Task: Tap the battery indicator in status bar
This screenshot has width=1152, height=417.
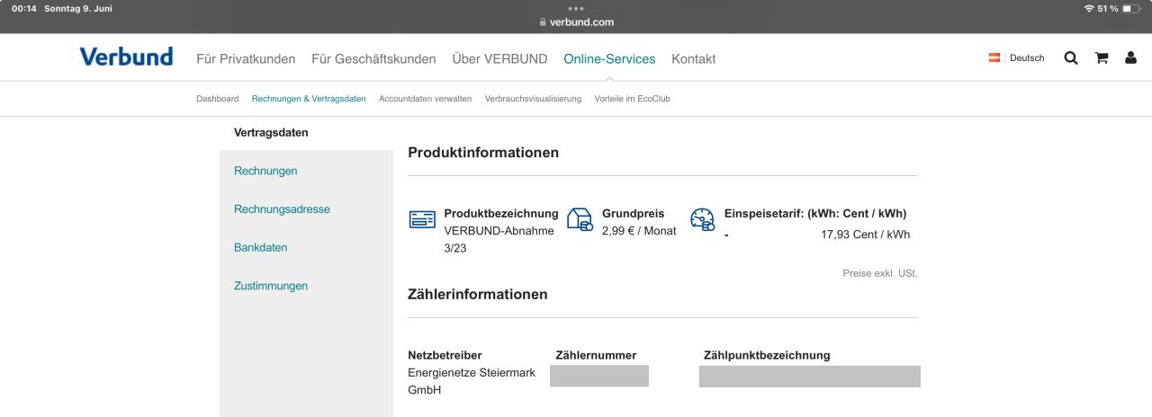Action: click(1132, 9)
